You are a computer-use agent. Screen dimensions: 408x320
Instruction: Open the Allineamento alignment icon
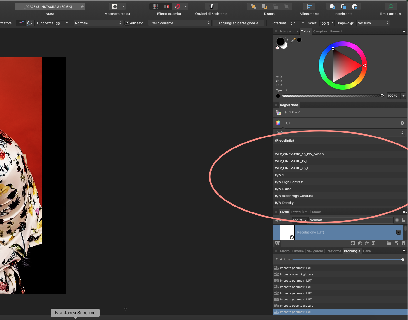coord(309,7)
